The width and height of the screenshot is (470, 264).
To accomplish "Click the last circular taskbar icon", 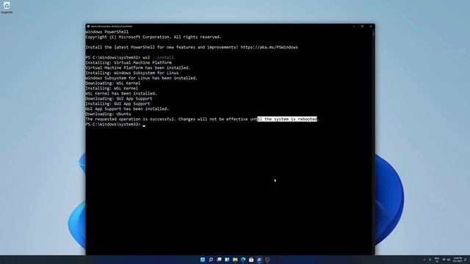I will pos(267,260).
